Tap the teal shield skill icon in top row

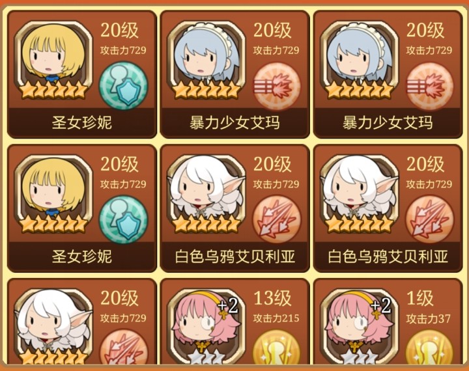coord(123,86)
